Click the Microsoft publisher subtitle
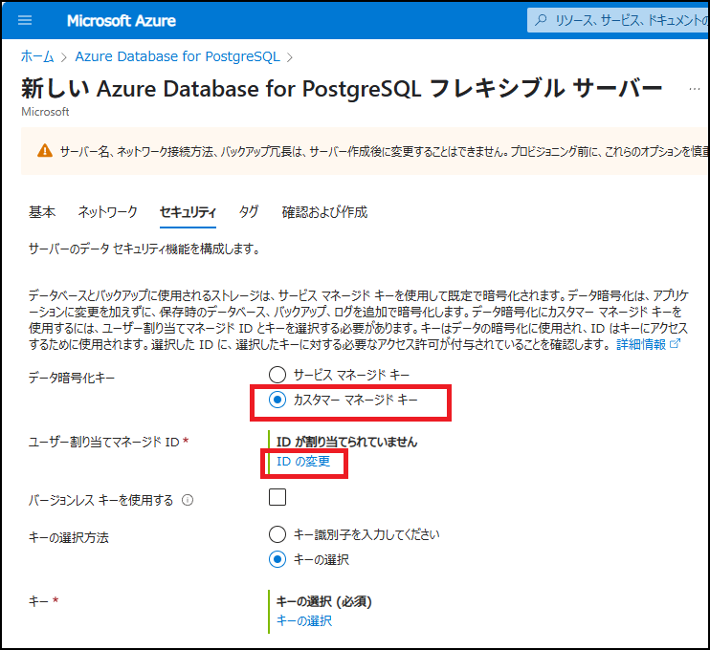Screen dimensions: 710x650 coord(45,112)
